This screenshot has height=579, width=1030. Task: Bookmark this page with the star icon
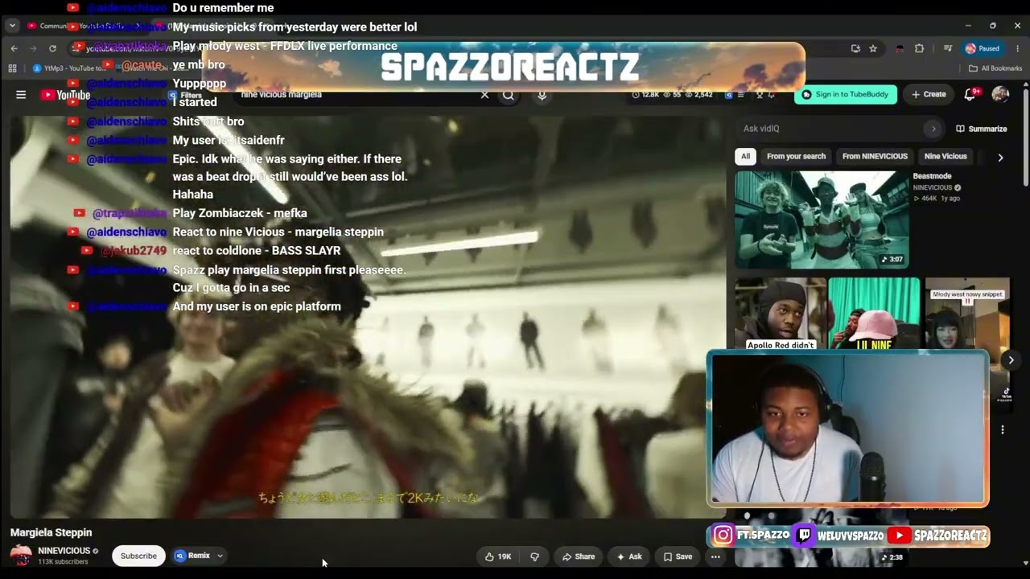point(873,48)
